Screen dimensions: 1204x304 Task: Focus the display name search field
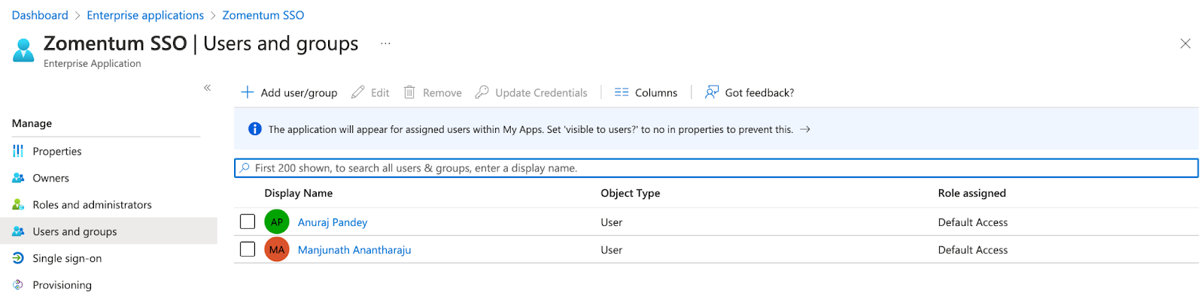click(716, 168)
